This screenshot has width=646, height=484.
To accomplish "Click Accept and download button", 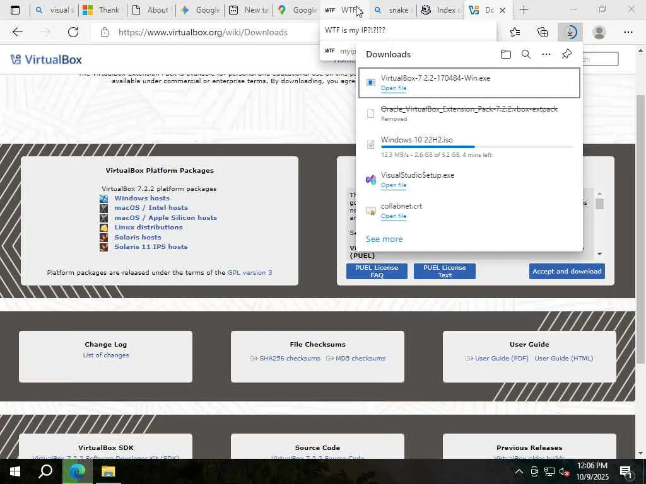I will click(567, 271).
